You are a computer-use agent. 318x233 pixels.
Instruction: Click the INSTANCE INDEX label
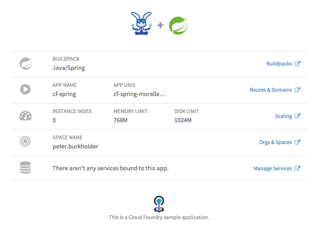pyautogui.click(x=72, y=111)
